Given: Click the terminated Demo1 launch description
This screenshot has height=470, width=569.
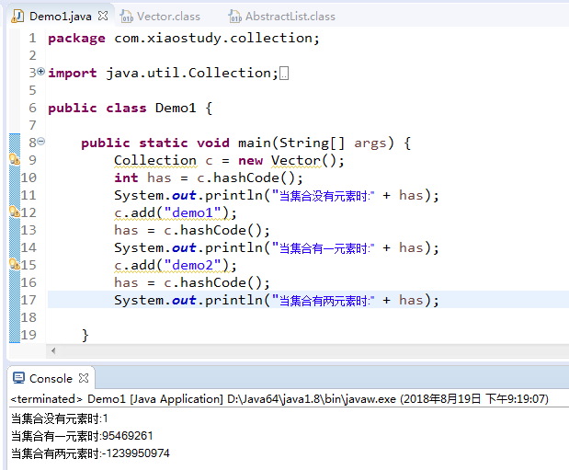Looking at the screenshot, I should coord(279,399).
